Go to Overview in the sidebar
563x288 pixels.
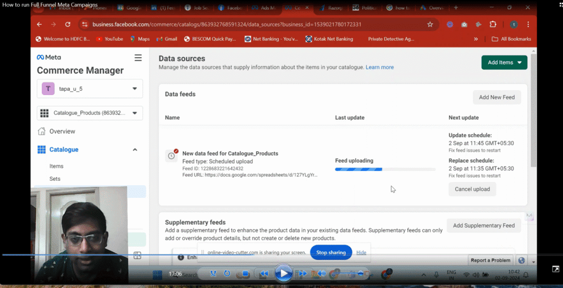point(62,131)
